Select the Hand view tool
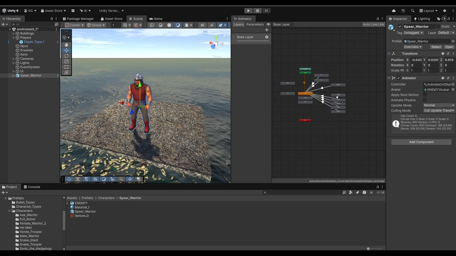 pyautogui.click(x=66, y=45)
